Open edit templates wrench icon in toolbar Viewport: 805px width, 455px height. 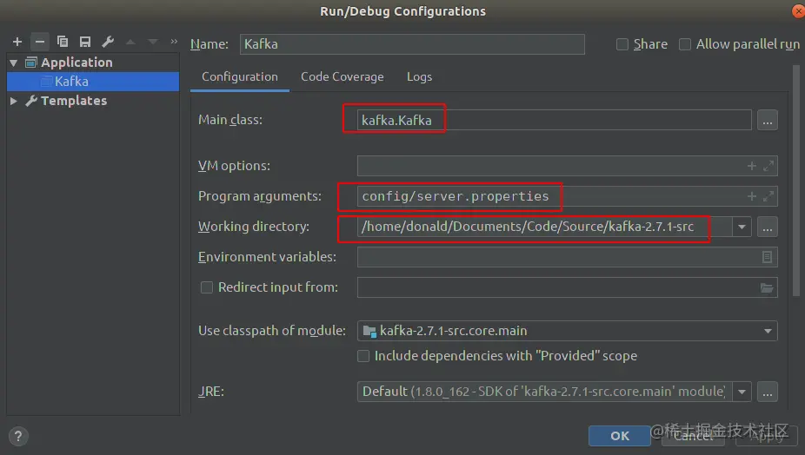point(108,42)
